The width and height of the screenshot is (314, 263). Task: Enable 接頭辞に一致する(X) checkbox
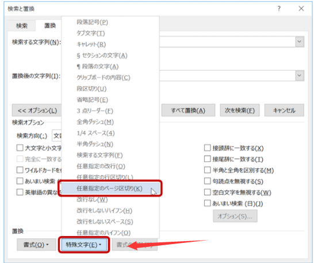pyautogui.click(x=207, y=148)
